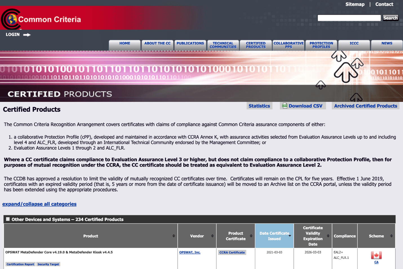The height and width of the screenshot is (269, 403).
Task: Click the 2026-03-03 expiration date cell
Action: coord(313,252)
